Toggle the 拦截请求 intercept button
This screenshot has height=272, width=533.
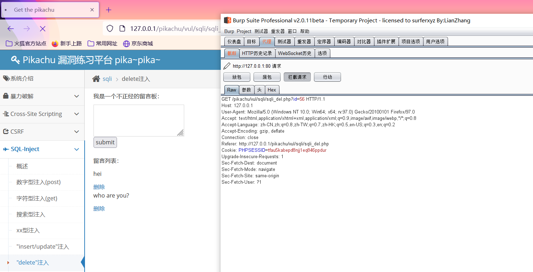point(297,77)
